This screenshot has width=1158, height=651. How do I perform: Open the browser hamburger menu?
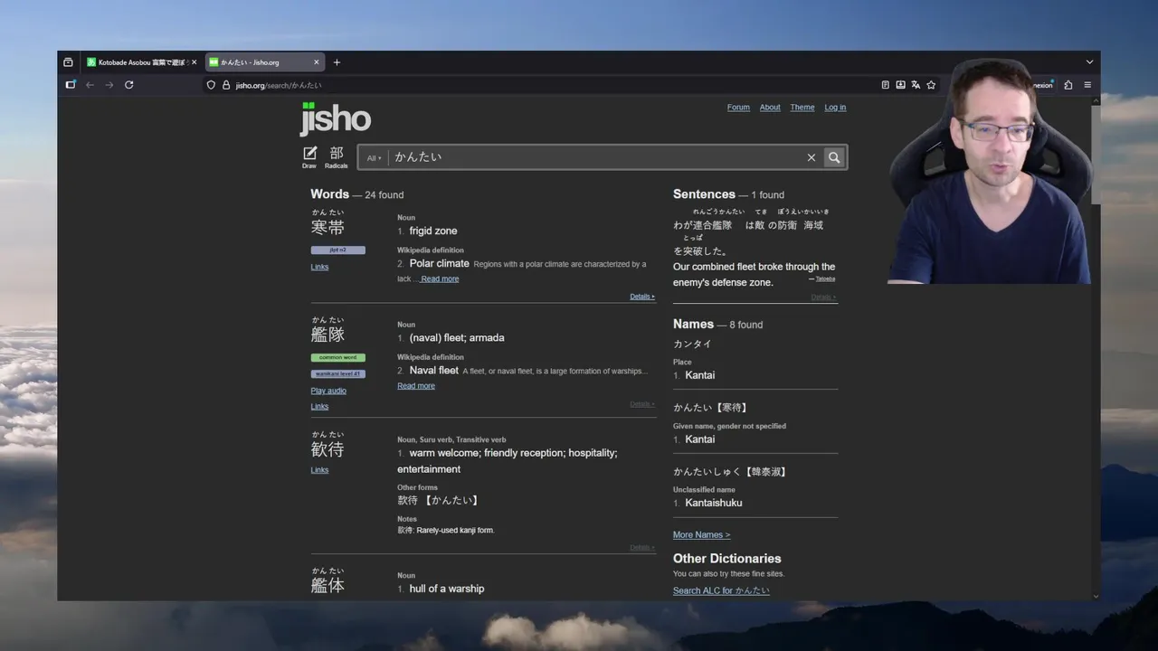click(x=1087, y=85)
